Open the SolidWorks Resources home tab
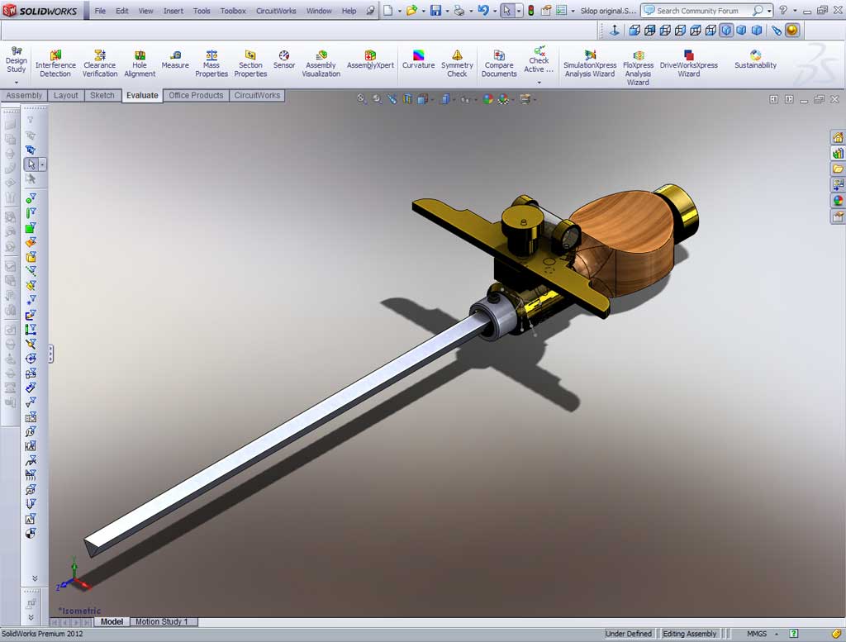The width and height of the screenshot is (846, 642). pyautogui.click(x=838, y=137)
